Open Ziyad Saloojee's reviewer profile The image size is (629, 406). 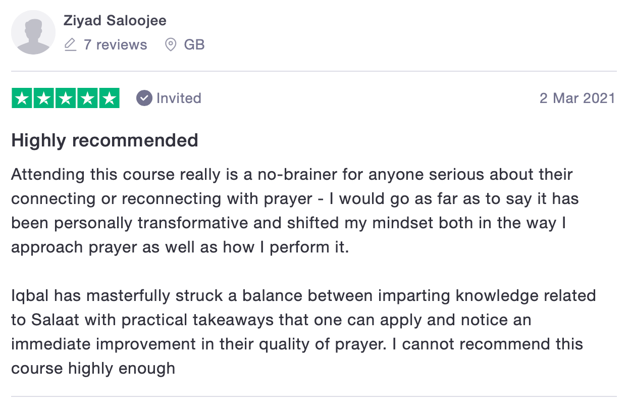click(x=115, y=21)
